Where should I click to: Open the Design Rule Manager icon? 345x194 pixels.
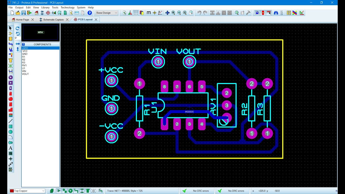tap(302, 13)
